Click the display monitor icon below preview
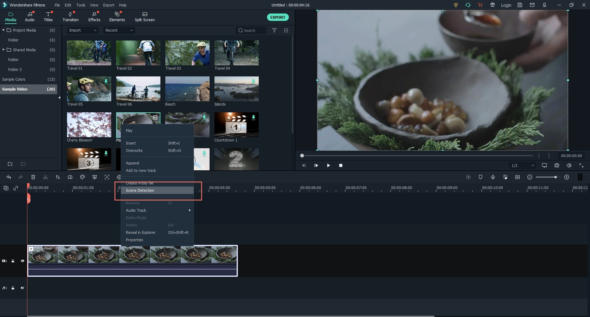Screen dimensions: 590x317 545,165
